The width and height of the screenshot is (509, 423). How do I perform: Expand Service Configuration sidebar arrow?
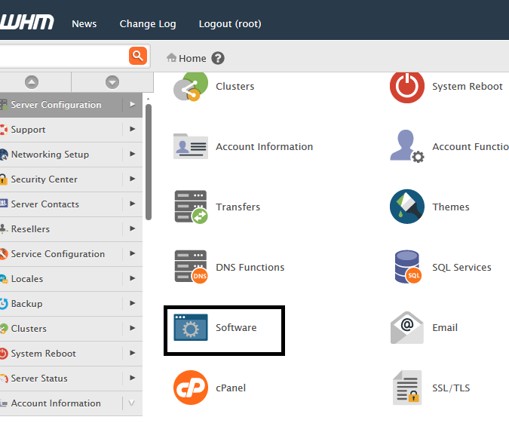(x=132, y=253)
